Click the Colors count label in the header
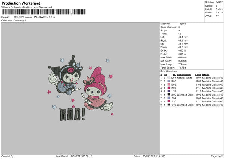225x159 pixels. click(209, 6)
